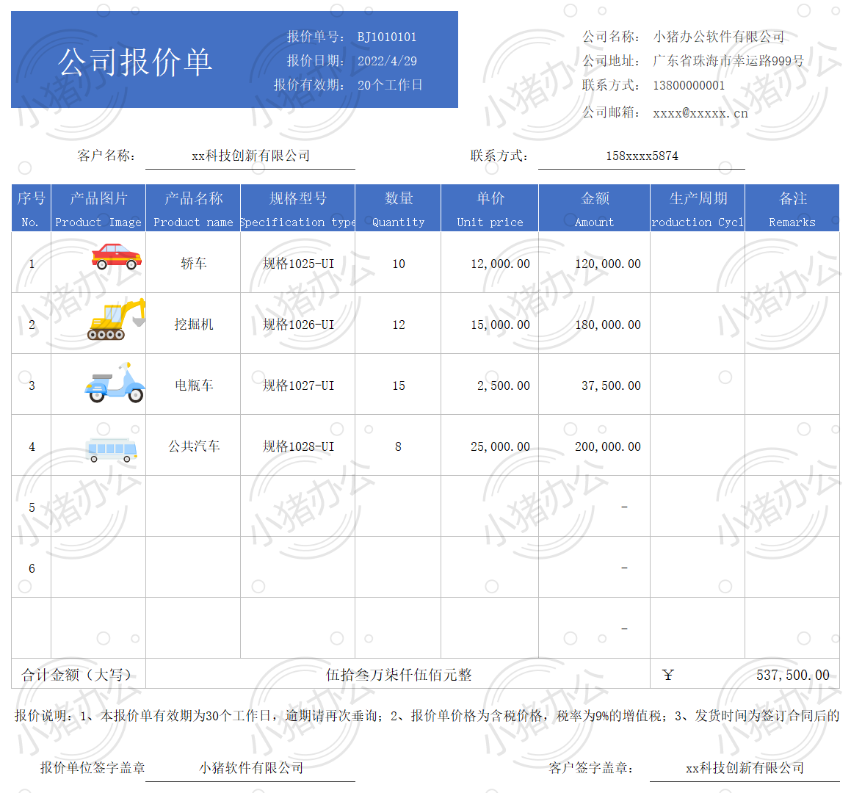
Task: Click the 单价 Unit price header
Action: (x=490, y=209)
